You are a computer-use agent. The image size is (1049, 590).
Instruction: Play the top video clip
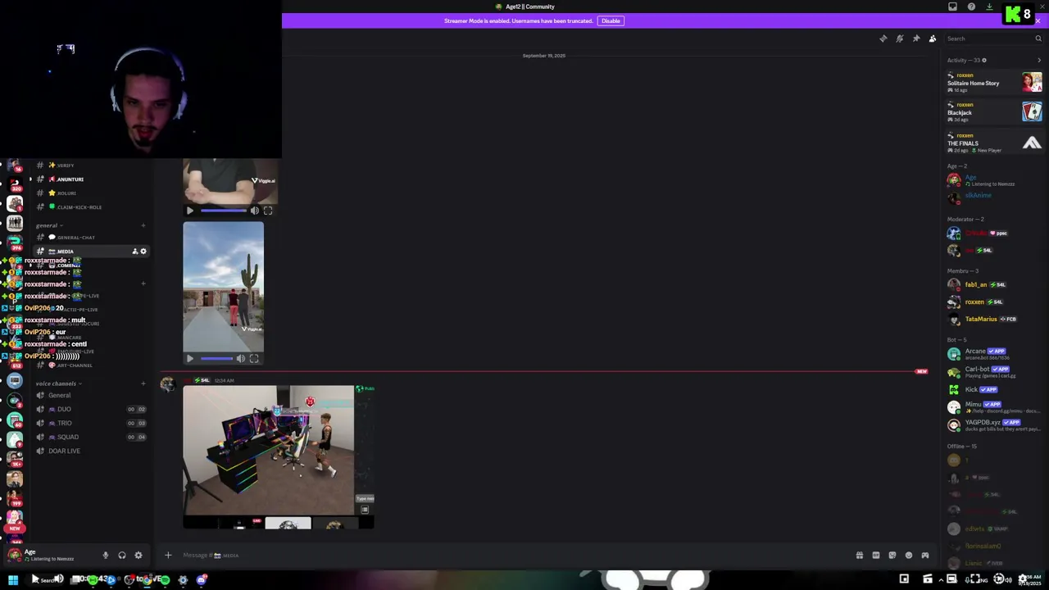tap(190, 211)
